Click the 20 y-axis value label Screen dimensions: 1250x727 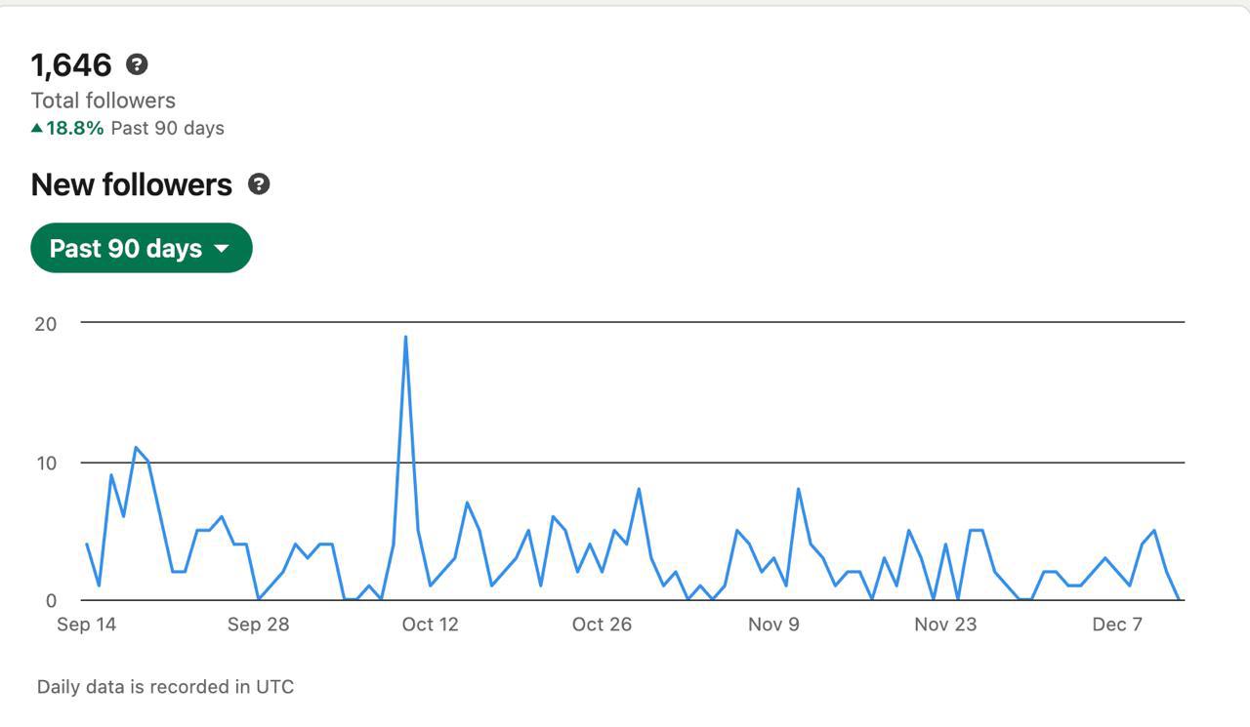point(46,324)
